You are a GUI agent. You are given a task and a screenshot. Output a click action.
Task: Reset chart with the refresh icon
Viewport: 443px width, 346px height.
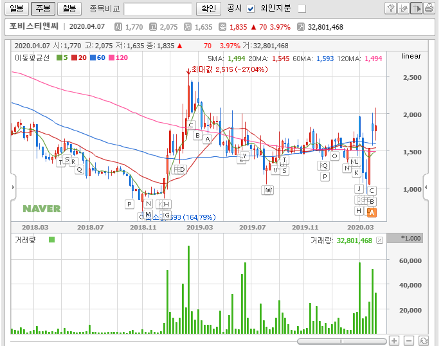pos(424,341)
